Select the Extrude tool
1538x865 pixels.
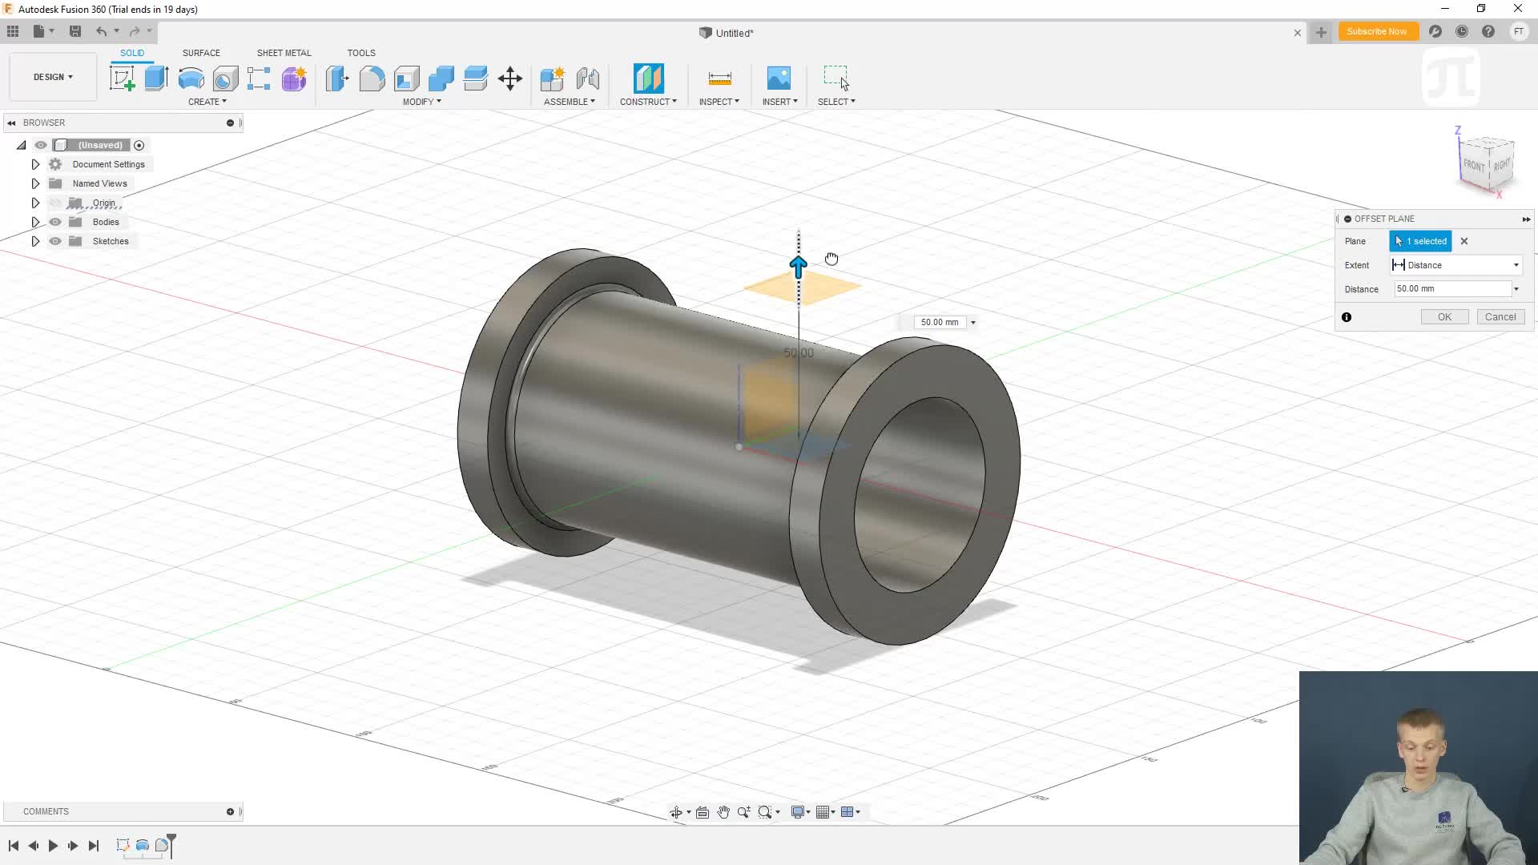[156, 78]
